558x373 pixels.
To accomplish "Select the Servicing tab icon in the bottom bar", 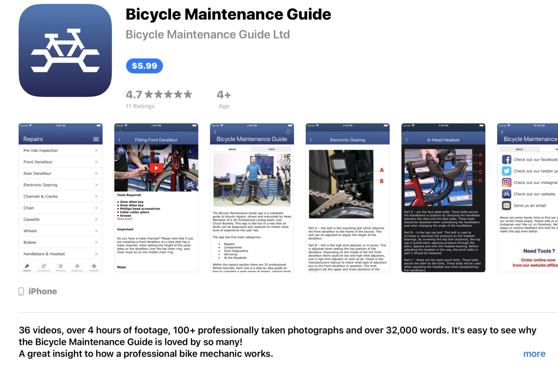I will (60, 266).
